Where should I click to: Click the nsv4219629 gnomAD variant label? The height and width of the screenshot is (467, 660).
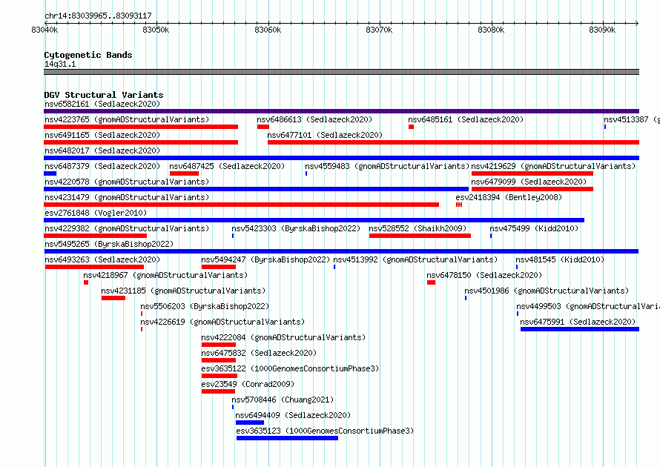click(553, 166)
